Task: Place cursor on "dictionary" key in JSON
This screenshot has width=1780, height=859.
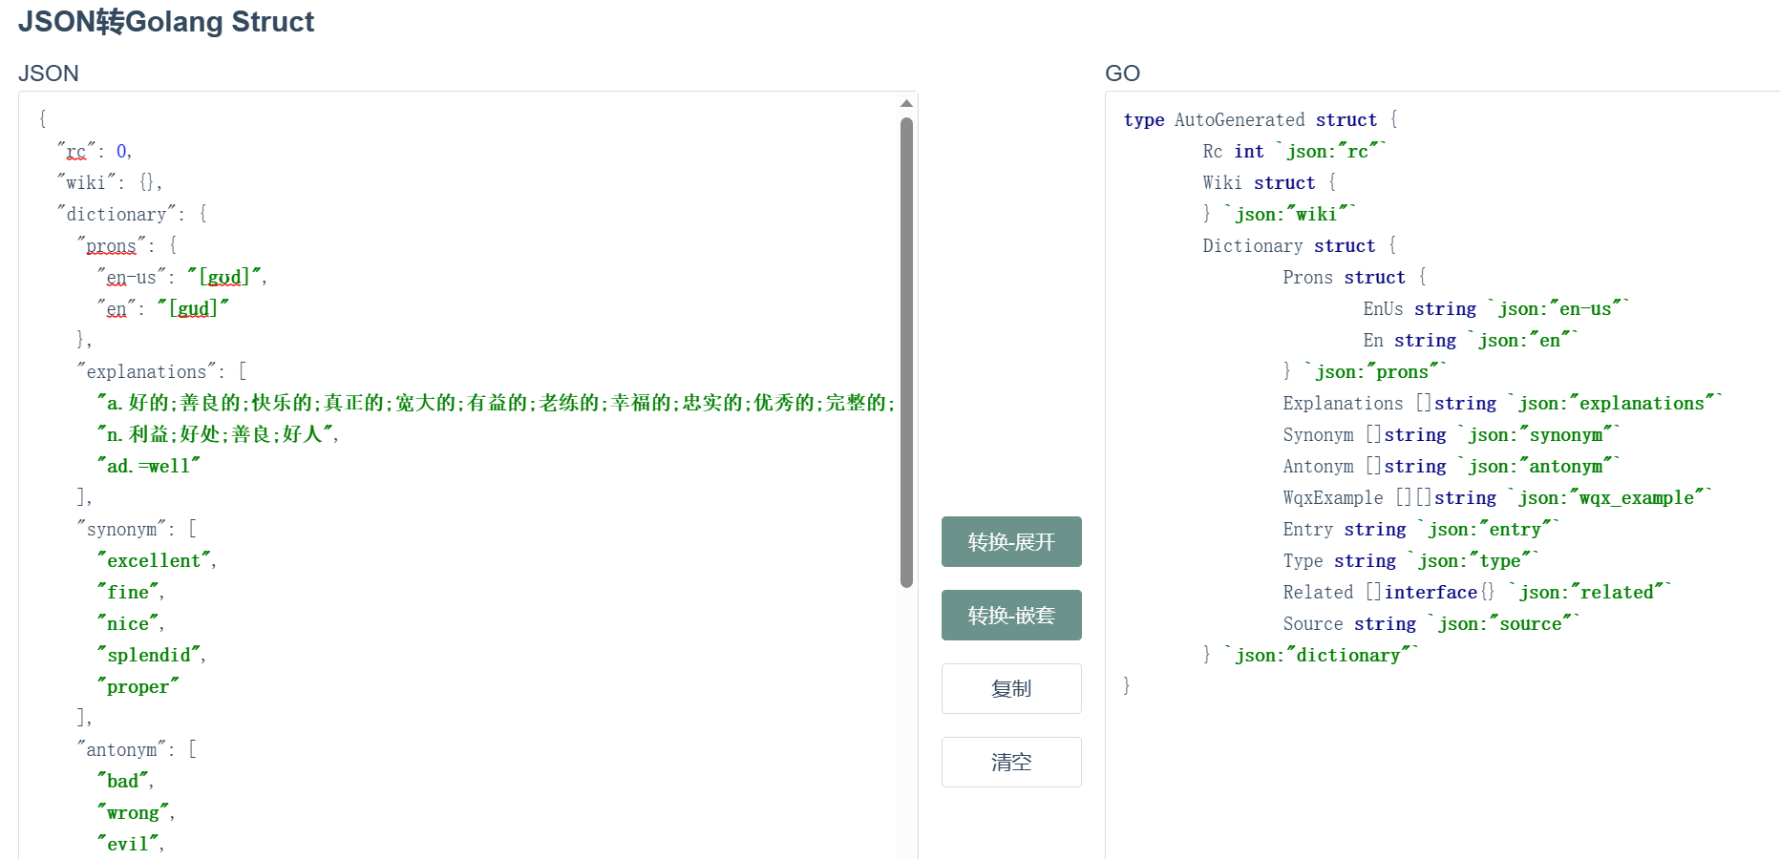Action: [x=120, y=215]
